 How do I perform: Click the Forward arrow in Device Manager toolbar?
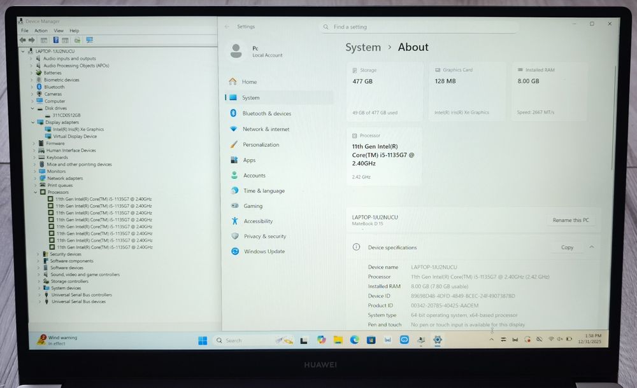[31, 40]
